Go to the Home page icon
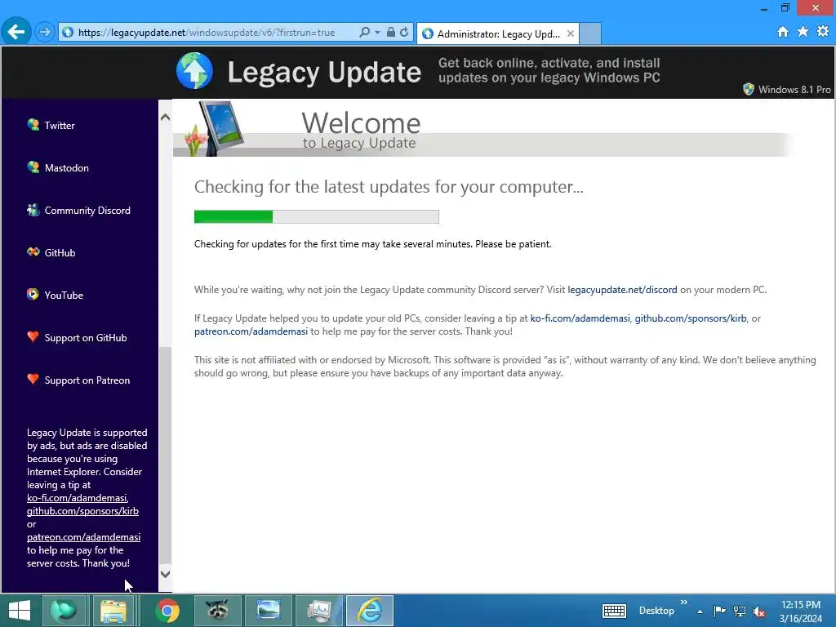Image resolution: width=836 pixels, height=627 pixels. pyautogui.click(x=783, y=32)
